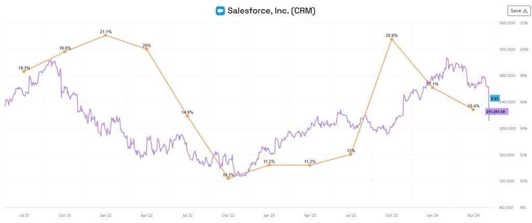Screen dimensions: 532x223
Task: Select the 10.2% lowest data point
Action: (x=228, y=178)
